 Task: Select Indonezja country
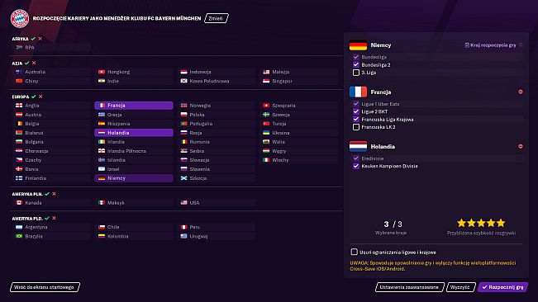pyautogui.click(x=217, y=72)
